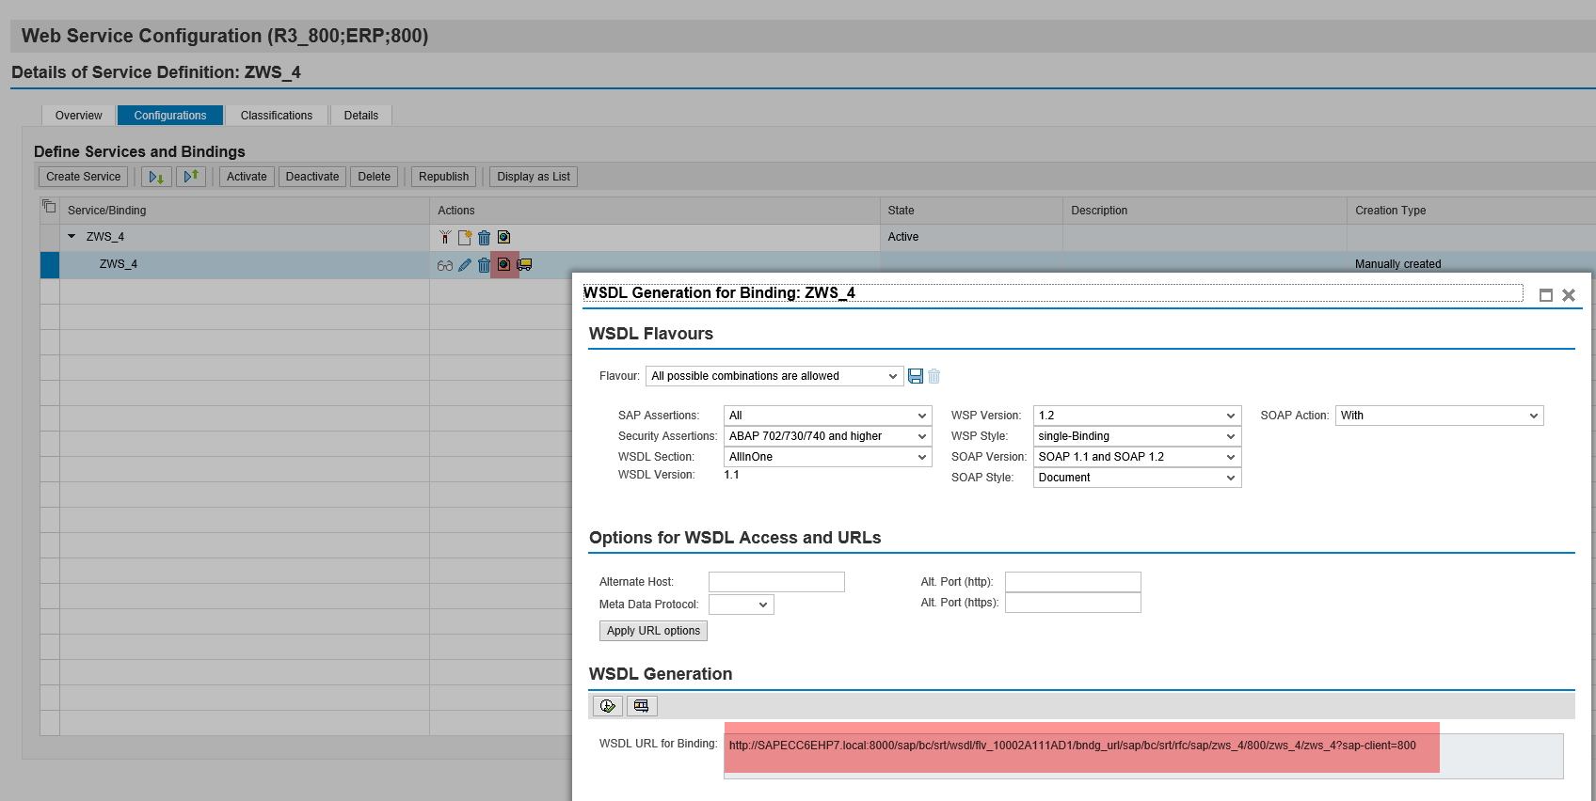Click the glasses display icon for binding ZWS_4

point(445,265)
